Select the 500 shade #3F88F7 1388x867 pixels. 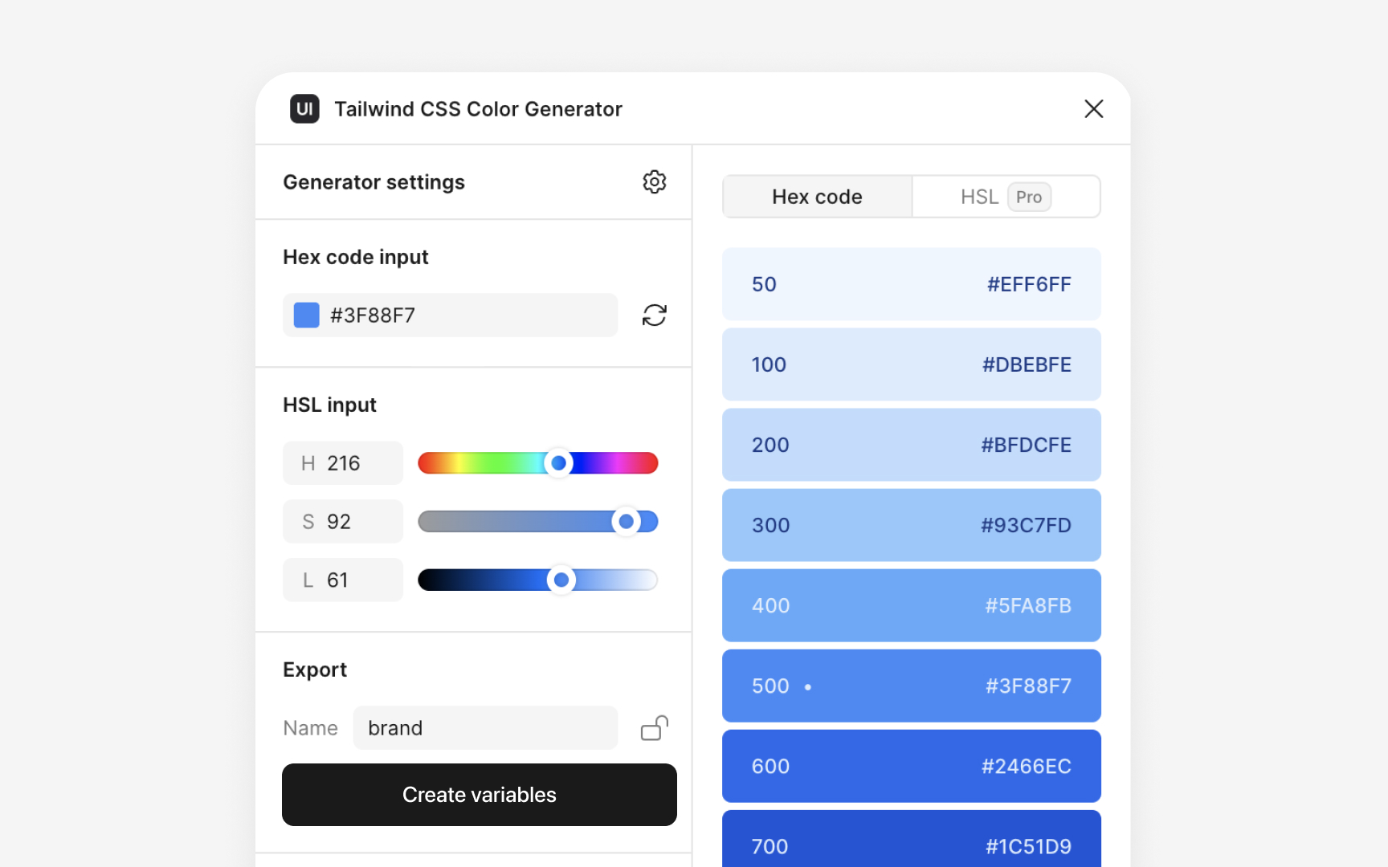[911, 686]
